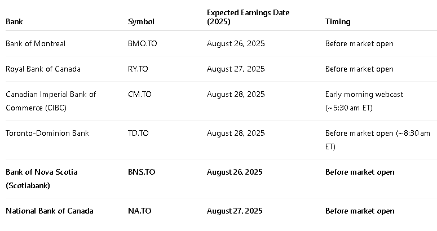Select the Toronto-Dominion Bank cell
The width and height of the screenshot is (437, 231).
[47, 133]
